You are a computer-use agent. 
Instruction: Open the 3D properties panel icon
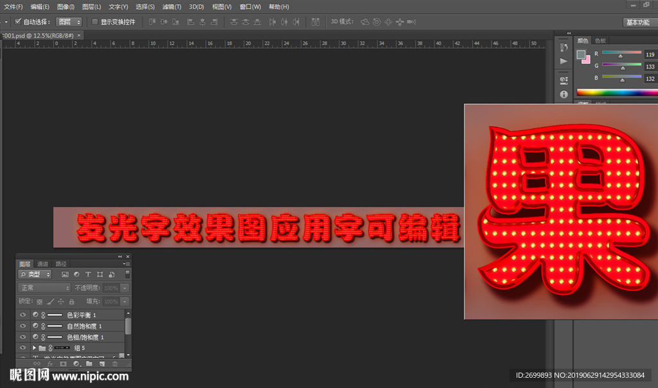coord(564,80)
